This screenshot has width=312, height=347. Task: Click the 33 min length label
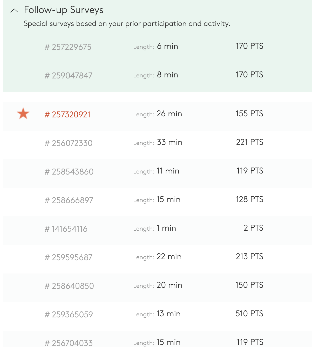pyautogui.click(x=169, y=142)
